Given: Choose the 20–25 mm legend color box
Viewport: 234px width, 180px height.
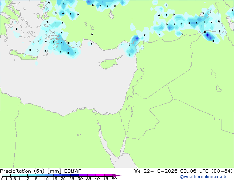Looking at the screenshot, I should 66,175.
